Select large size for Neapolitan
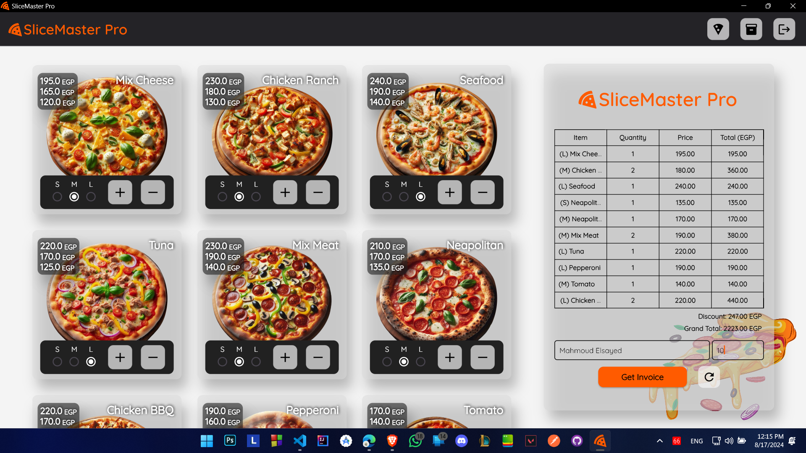The height and width of the screenshot is (453, 806). point(420,361)
